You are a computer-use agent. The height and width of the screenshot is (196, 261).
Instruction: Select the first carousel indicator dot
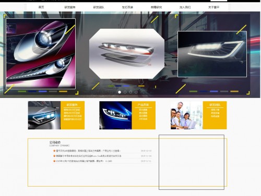pos(120,92)
